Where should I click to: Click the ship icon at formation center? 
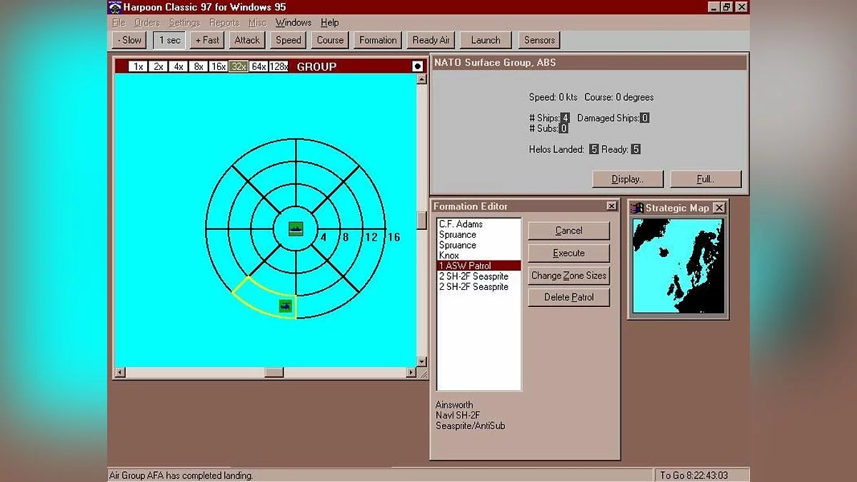click(296, 229)
